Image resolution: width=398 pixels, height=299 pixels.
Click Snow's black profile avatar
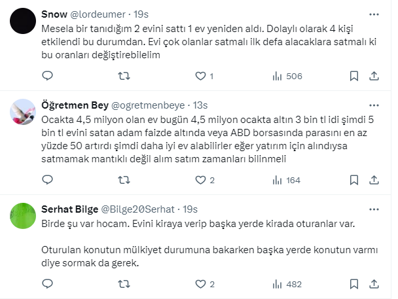point(23,22)
